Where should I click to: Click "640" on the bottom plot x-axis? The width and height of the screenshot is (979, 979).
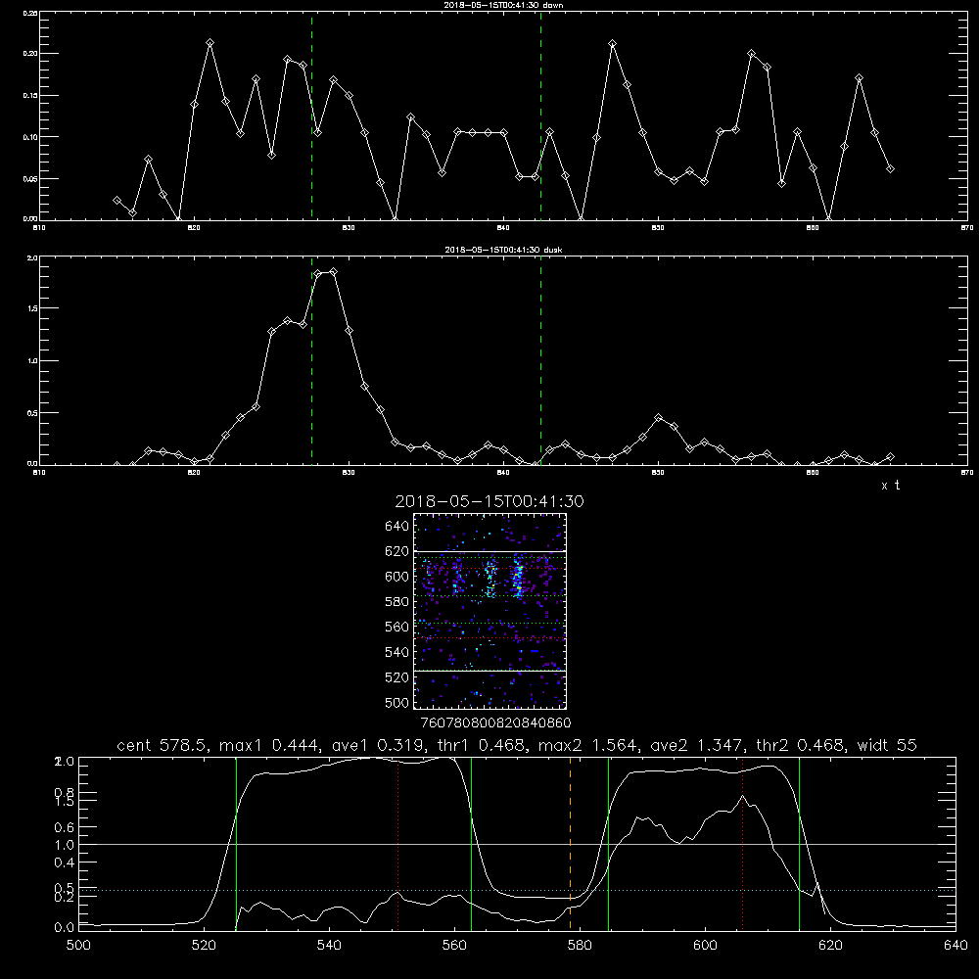(956, 945)
